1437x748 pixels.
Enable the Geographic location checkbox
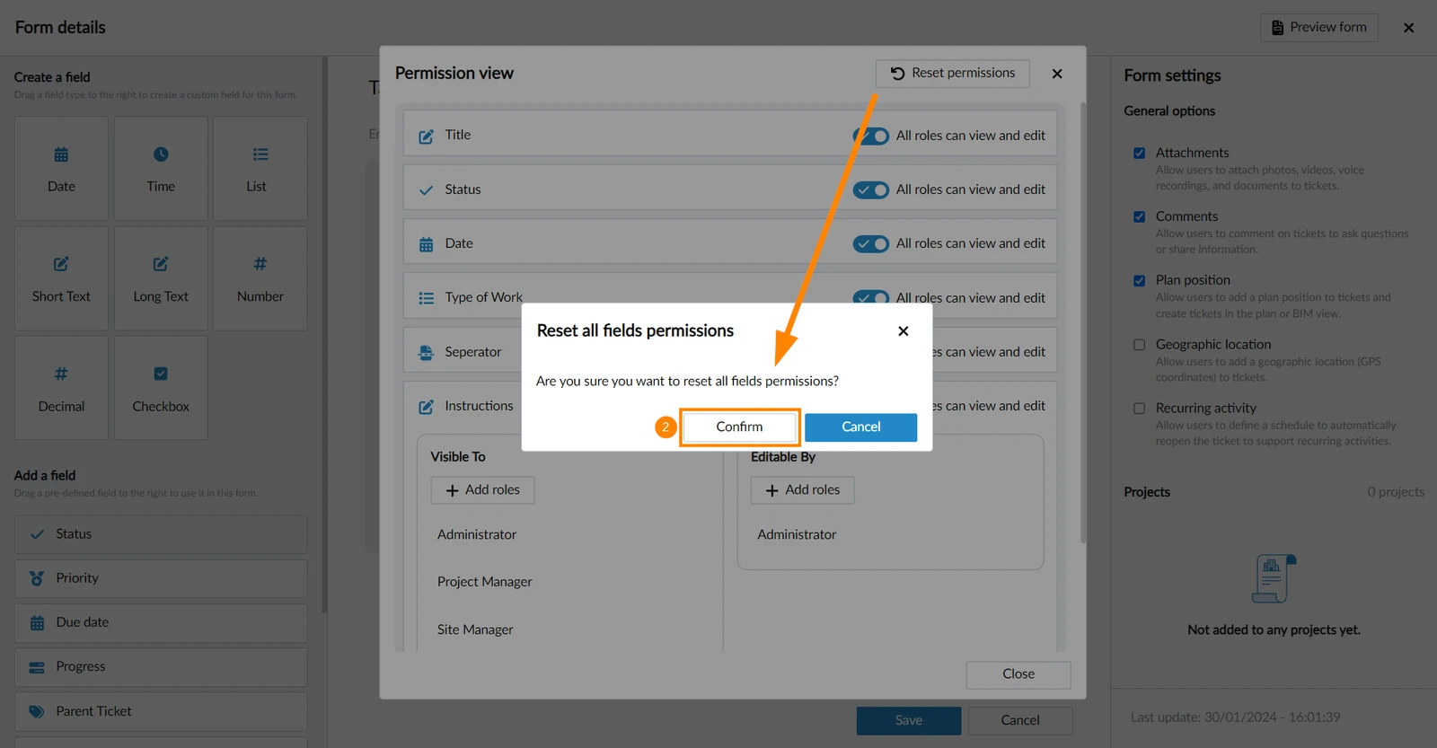pyautogui.click(x=1139, y=345)
